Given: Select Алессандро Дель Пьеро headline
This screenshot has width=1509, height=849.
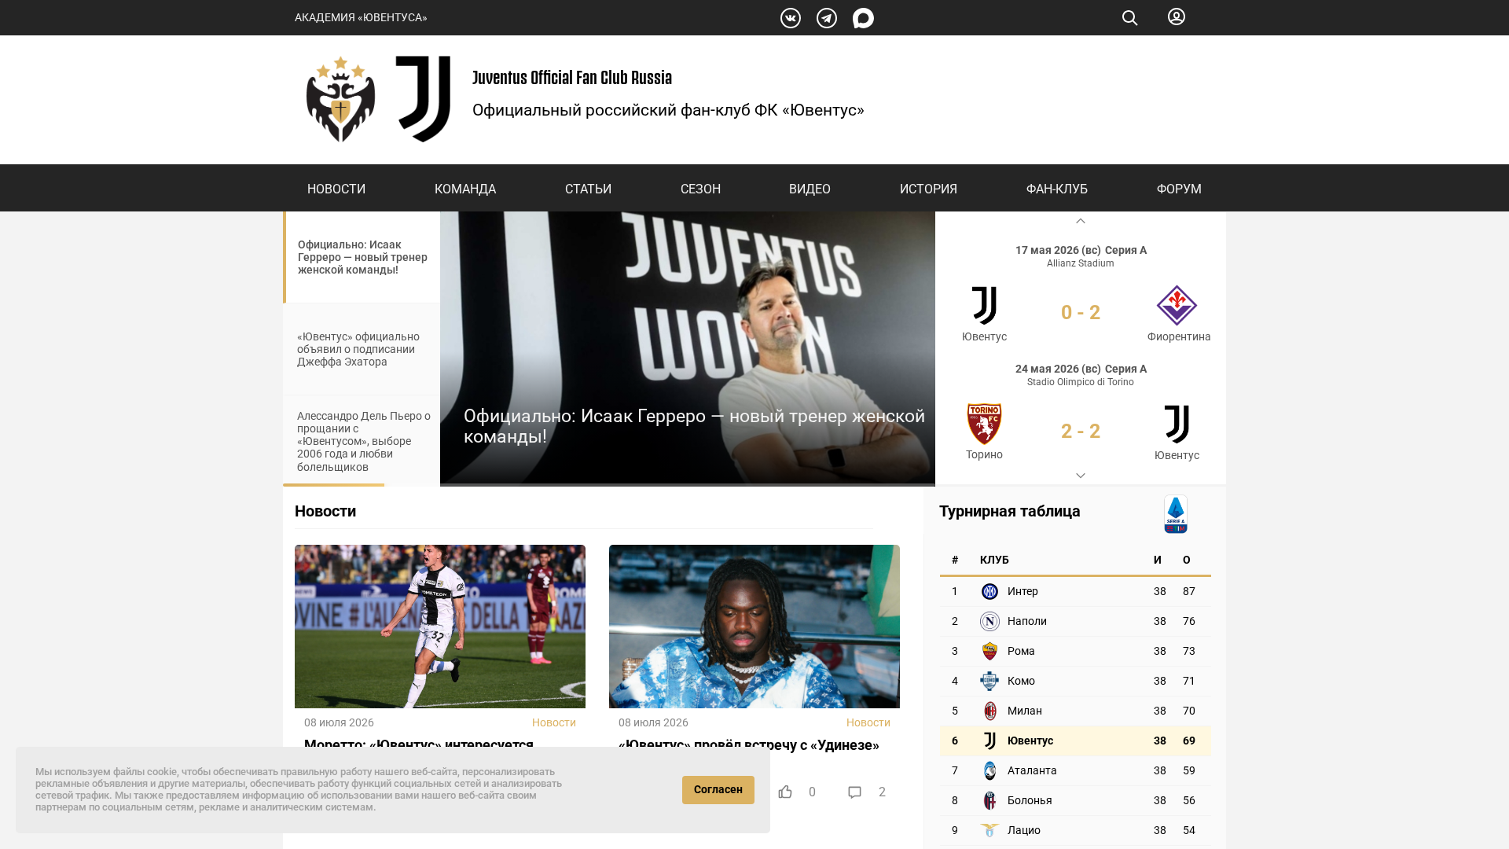Looking at the screenshot, I should 364,441.
